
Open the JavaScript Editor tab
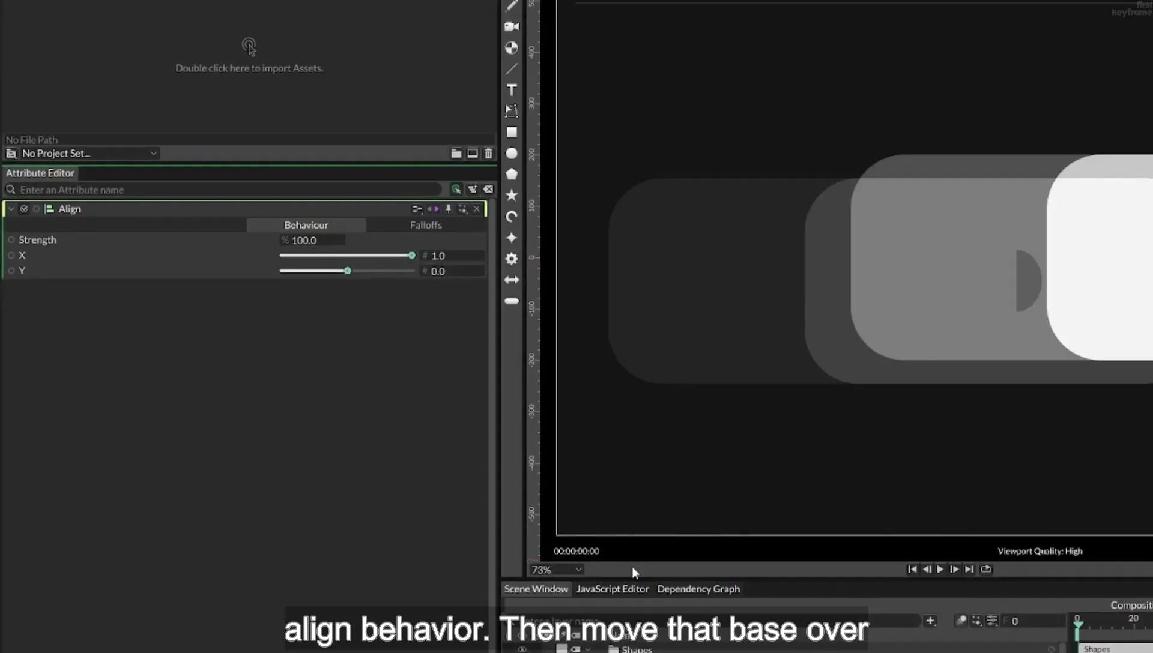point(613,589)
